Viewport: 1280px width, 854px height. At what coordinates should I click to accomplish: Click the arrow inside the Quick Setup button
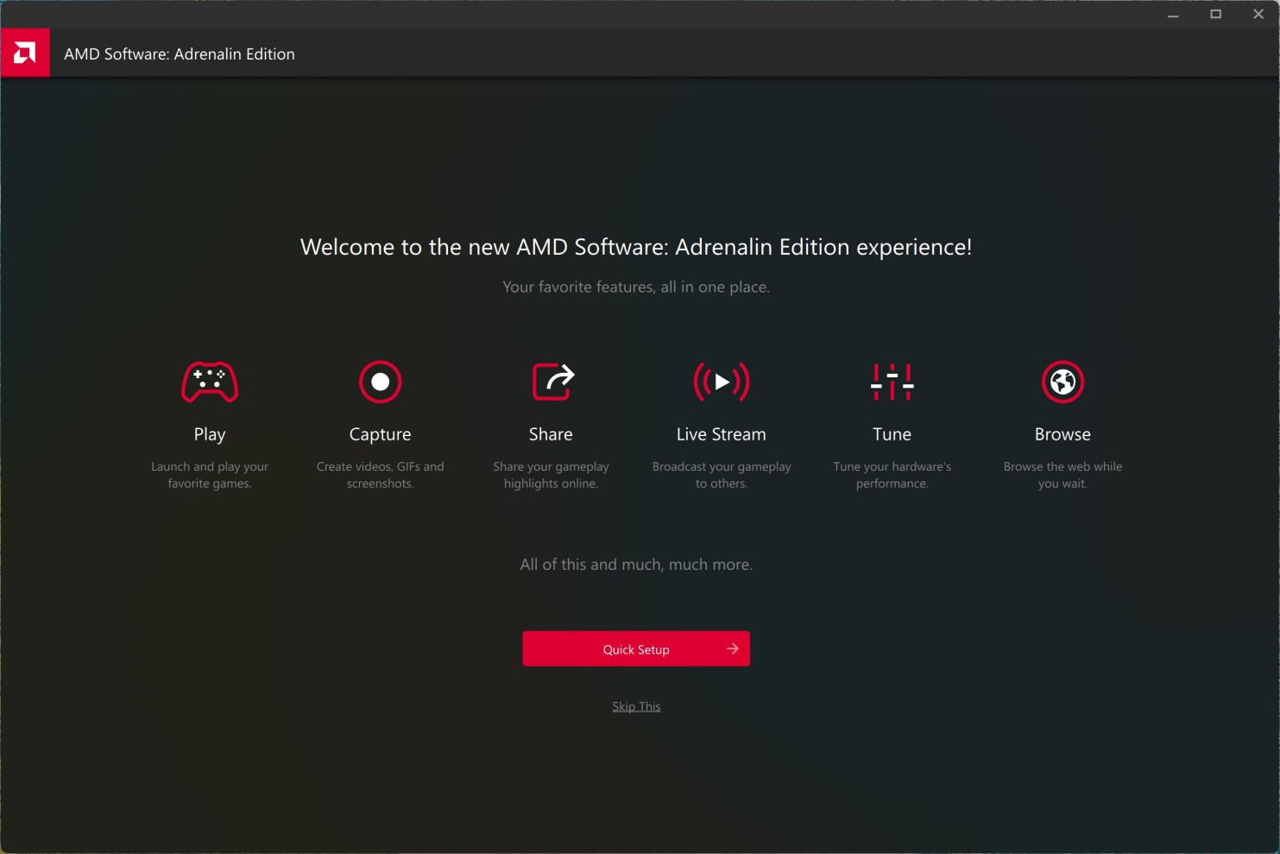click(733, 648)
